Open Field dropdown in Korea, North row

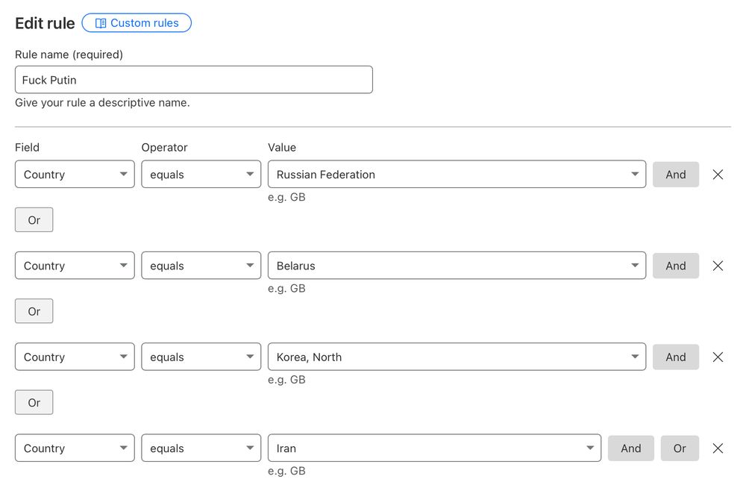pyautogui.click(x=75, y=357)
